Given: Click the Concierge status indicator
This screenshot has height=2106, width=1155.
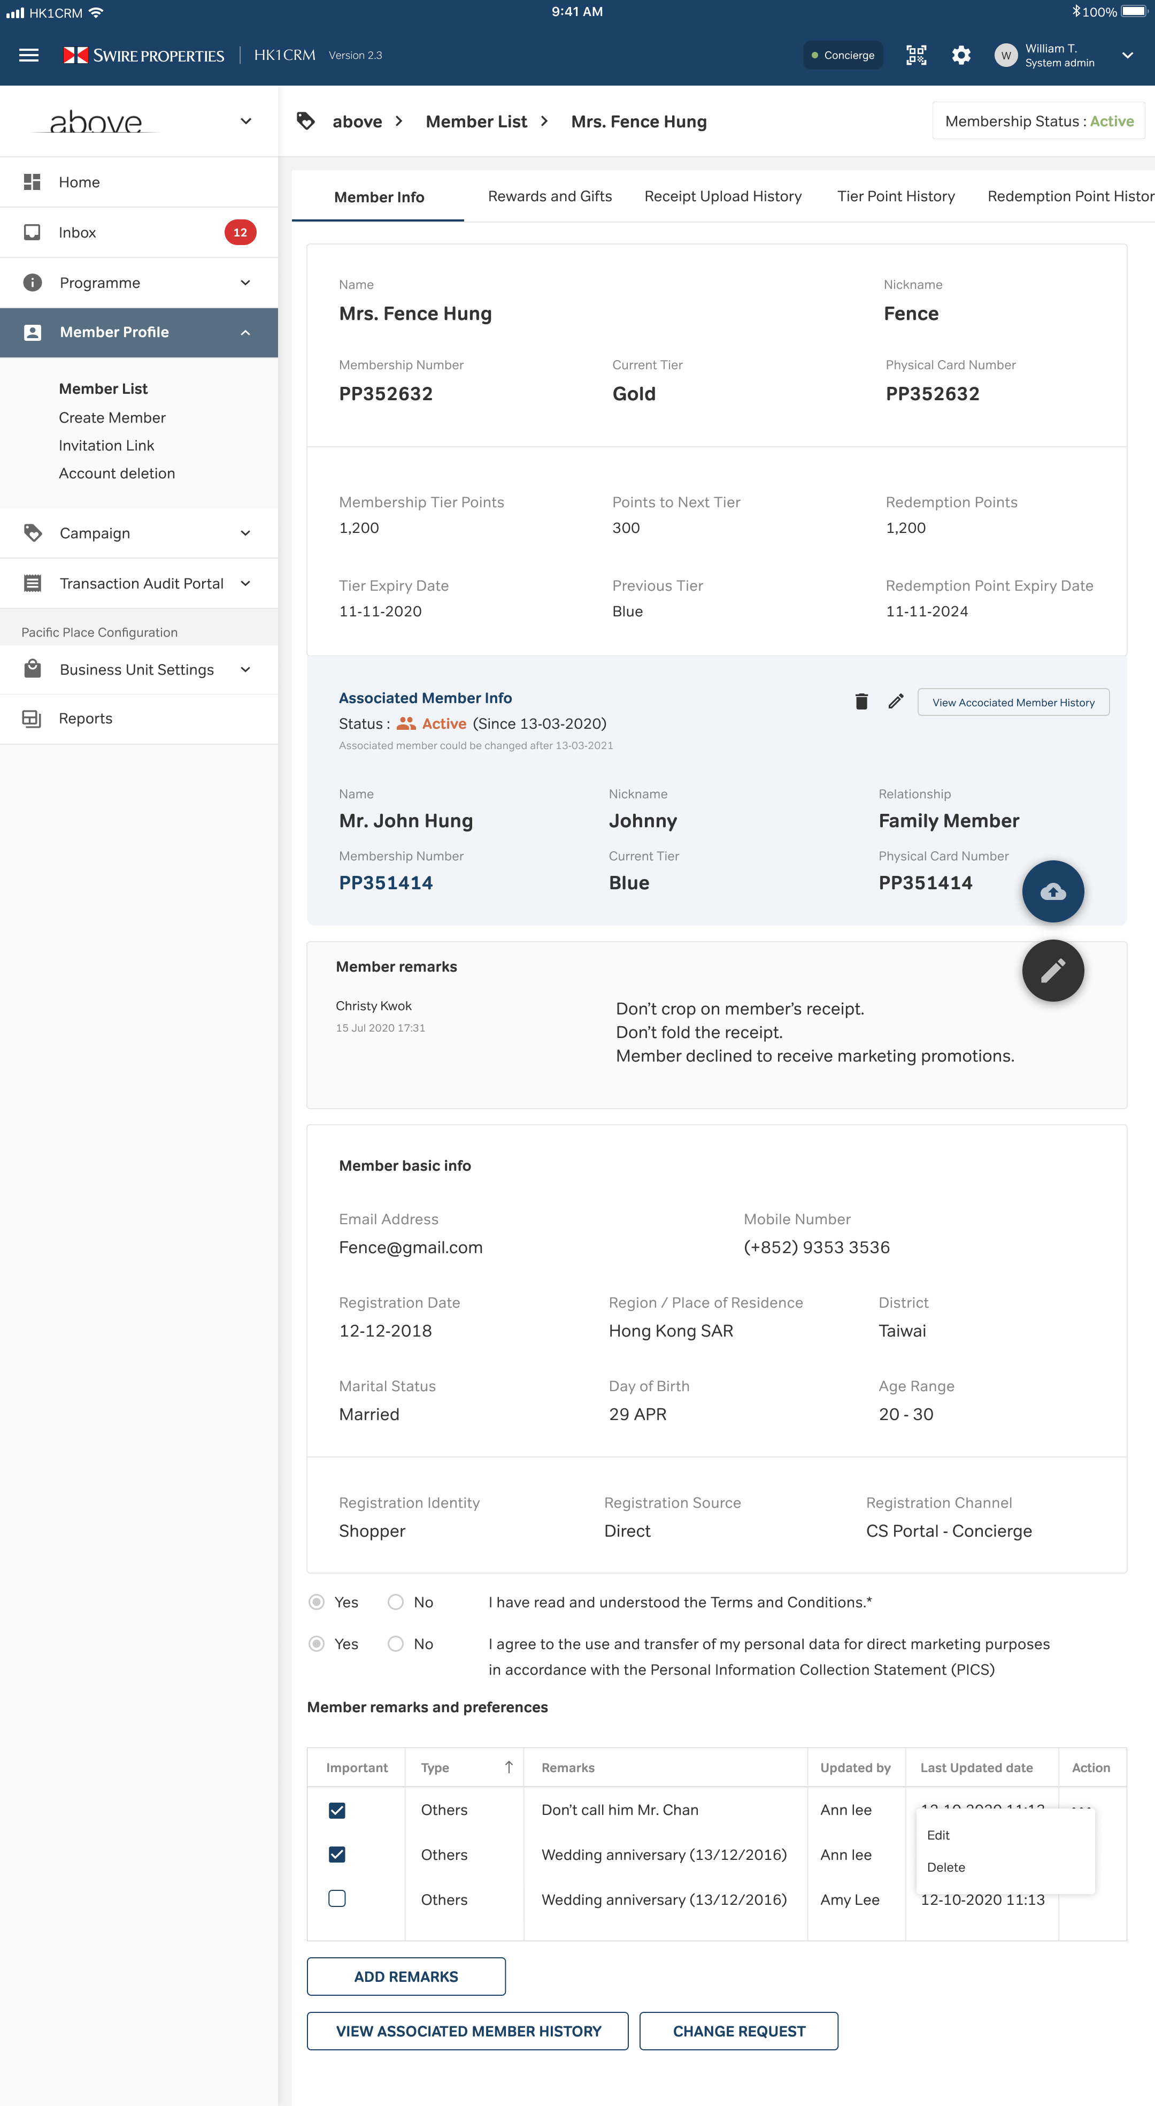Looking at the screenshot, I should (x=842, y=55).
